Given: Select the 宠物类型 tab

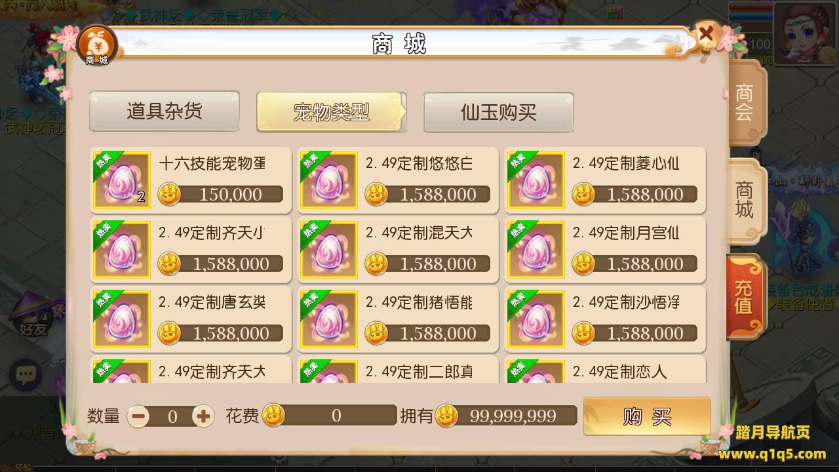Looking at the screenshot, I should (332, 111).
